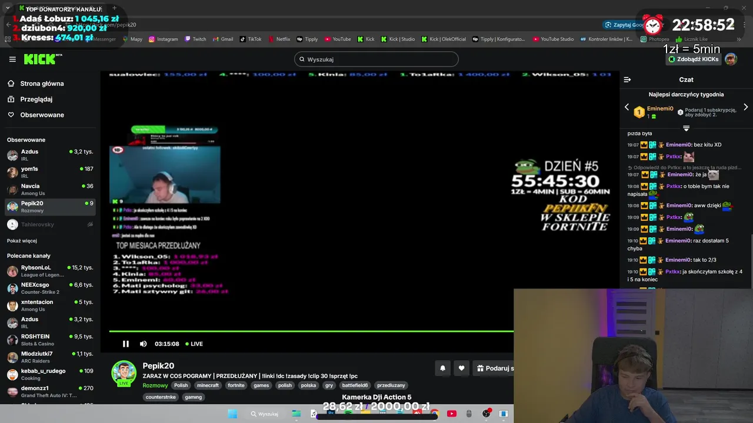The width and height of the screenshot is (753, 423).
Task: Open Obserwowane in sidebar
Action: (x=42, y=115)
